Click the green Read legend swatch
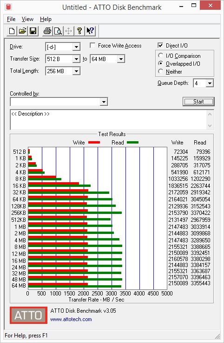Screen dimensions: 224x343 pyautogui.click(x=132, y=143)
